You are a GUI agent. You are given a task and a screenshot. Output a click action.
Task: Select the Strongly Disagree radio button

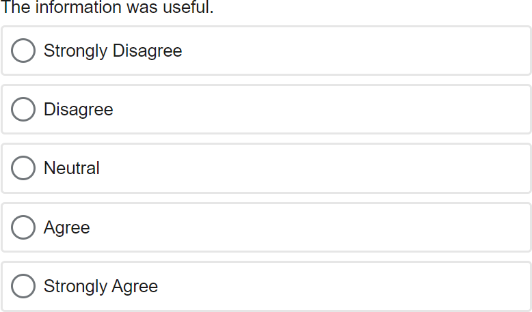pyautogui.click(x=23, y=51)
